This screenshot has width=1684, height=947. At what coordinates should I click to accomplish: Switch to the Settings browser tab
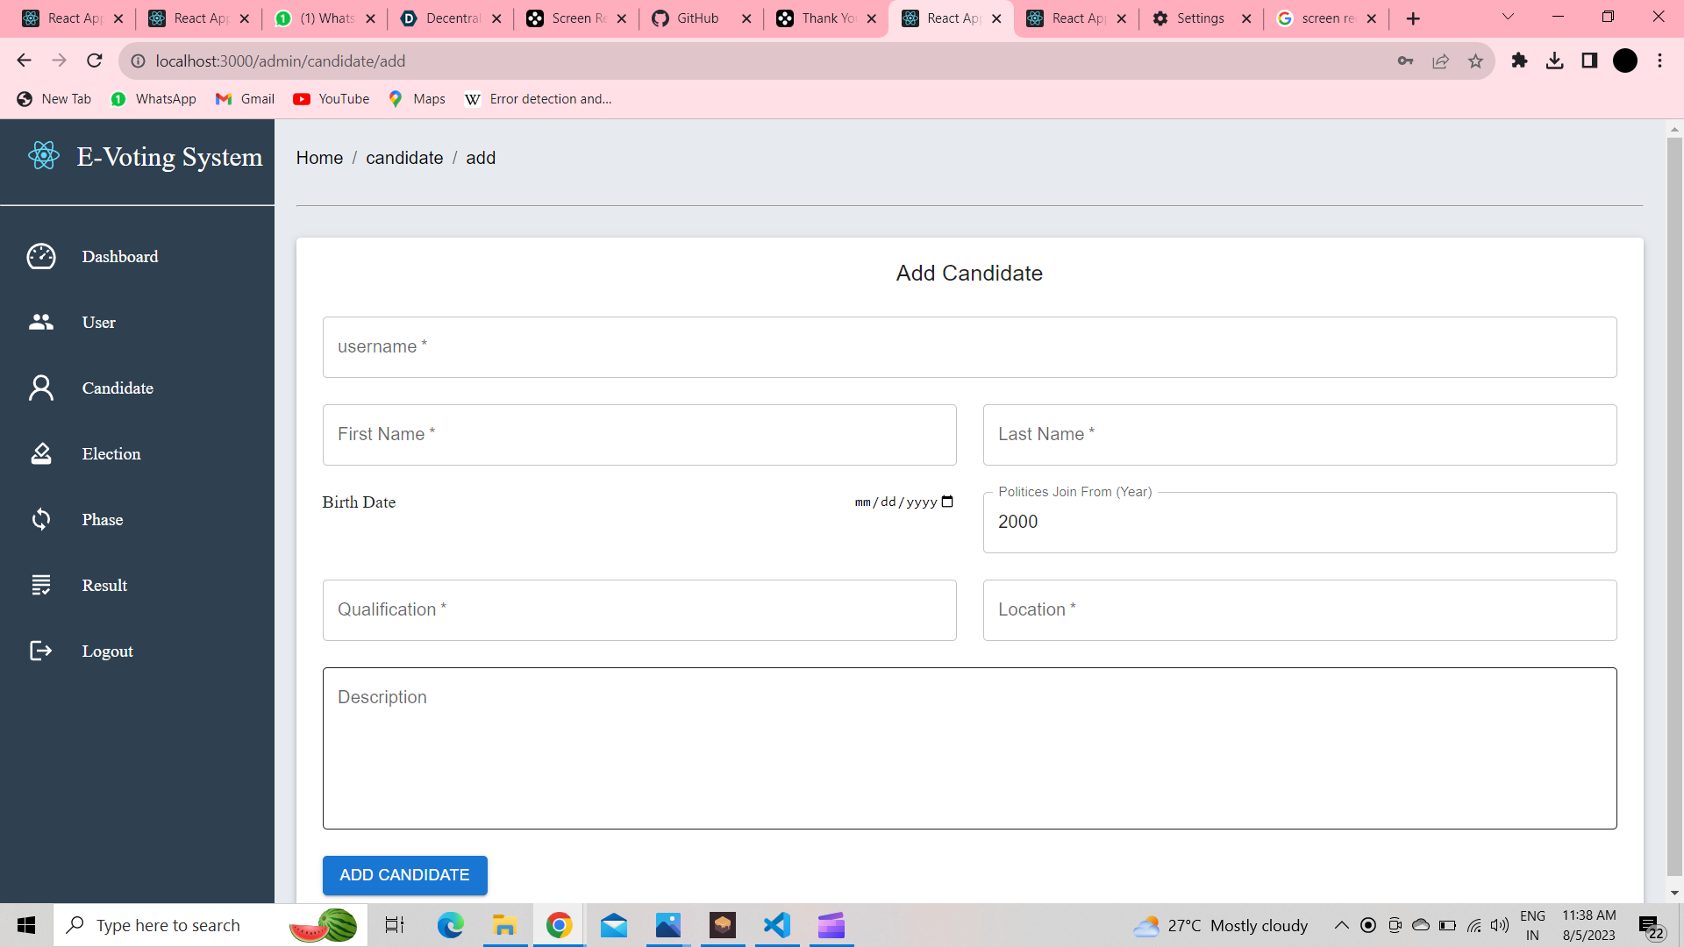pyautogui.click(x=1199, y=18)
